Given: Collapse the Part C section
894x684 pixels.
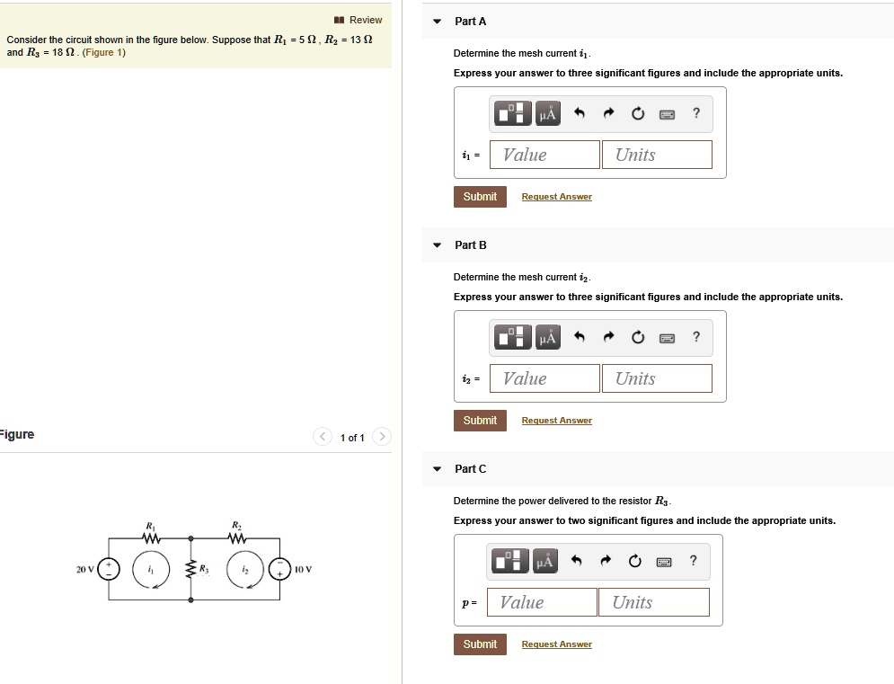Looking at the screenshot, I should 437,469.
